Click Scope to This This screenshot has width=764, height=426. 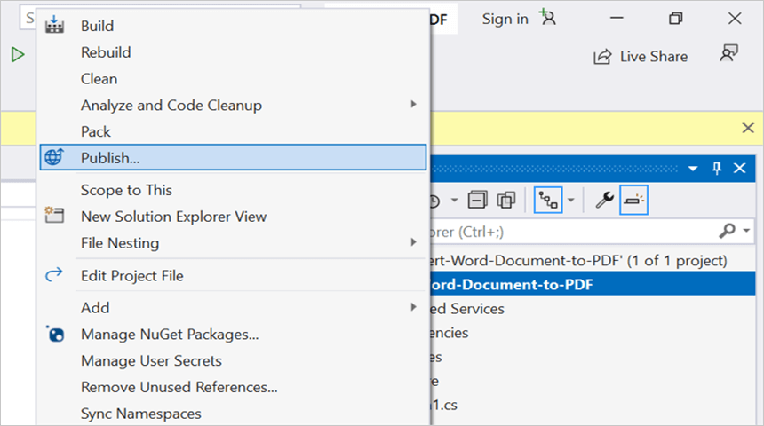pos(233,190)
